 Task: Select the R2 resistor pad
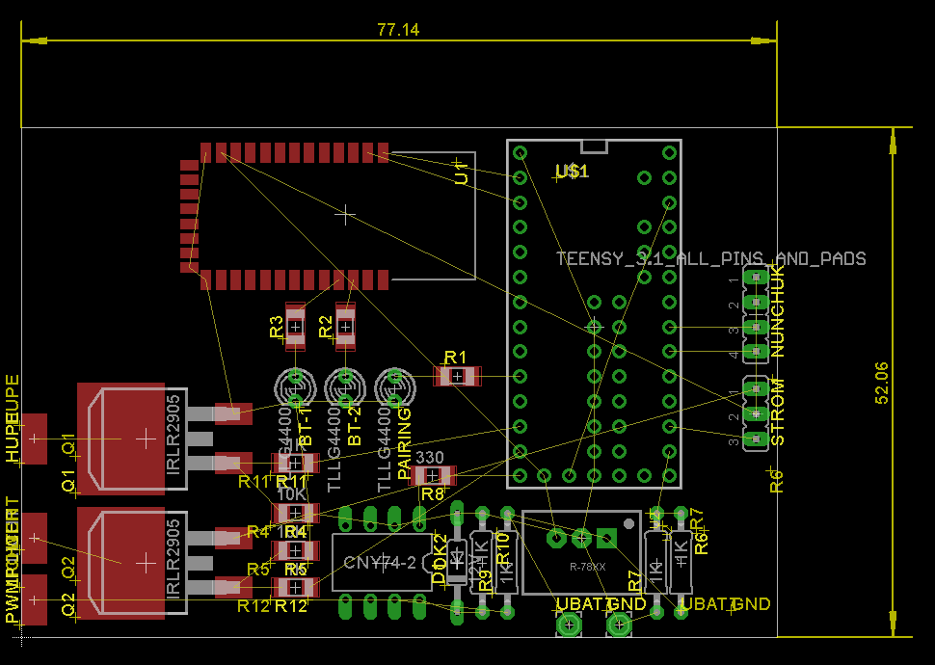click(345, 327)
